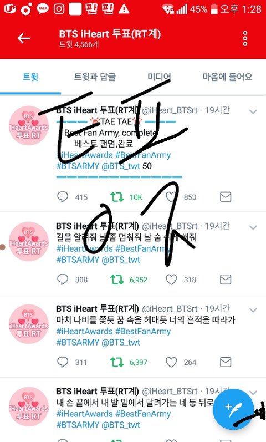
Task: Open the #BTSARMY hashtag in the third tweet
Action: click(78, 342)
